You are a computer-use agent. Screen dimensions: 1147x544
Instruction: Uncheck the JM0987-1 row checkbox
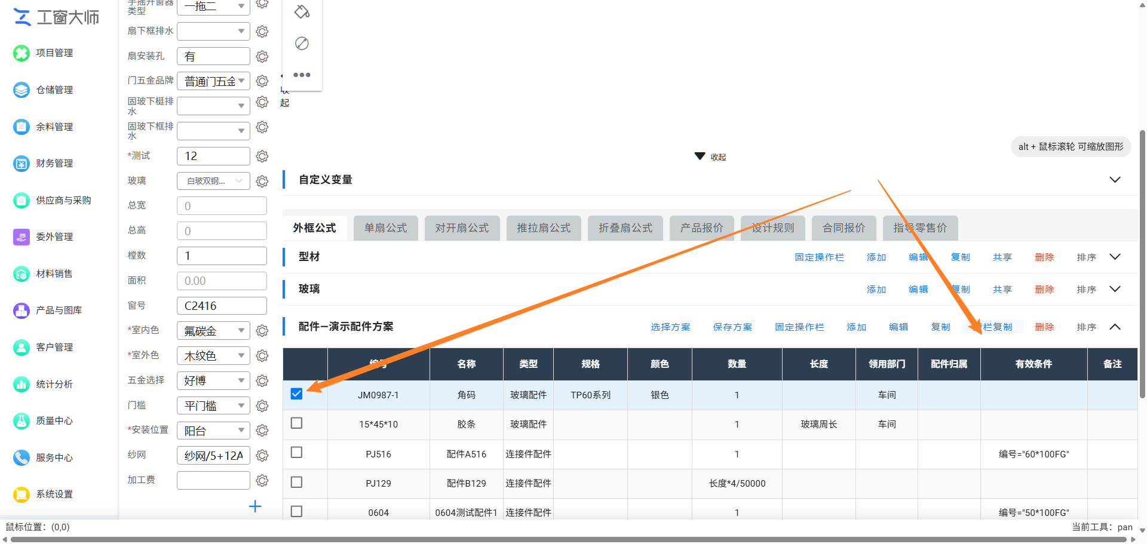296,394
